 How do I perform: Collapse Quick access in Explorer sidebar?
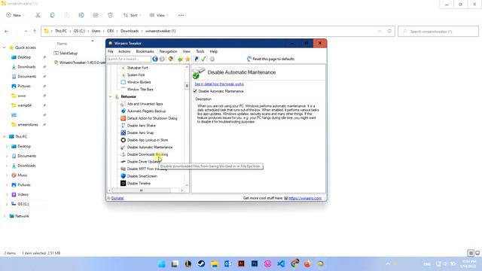5,47
